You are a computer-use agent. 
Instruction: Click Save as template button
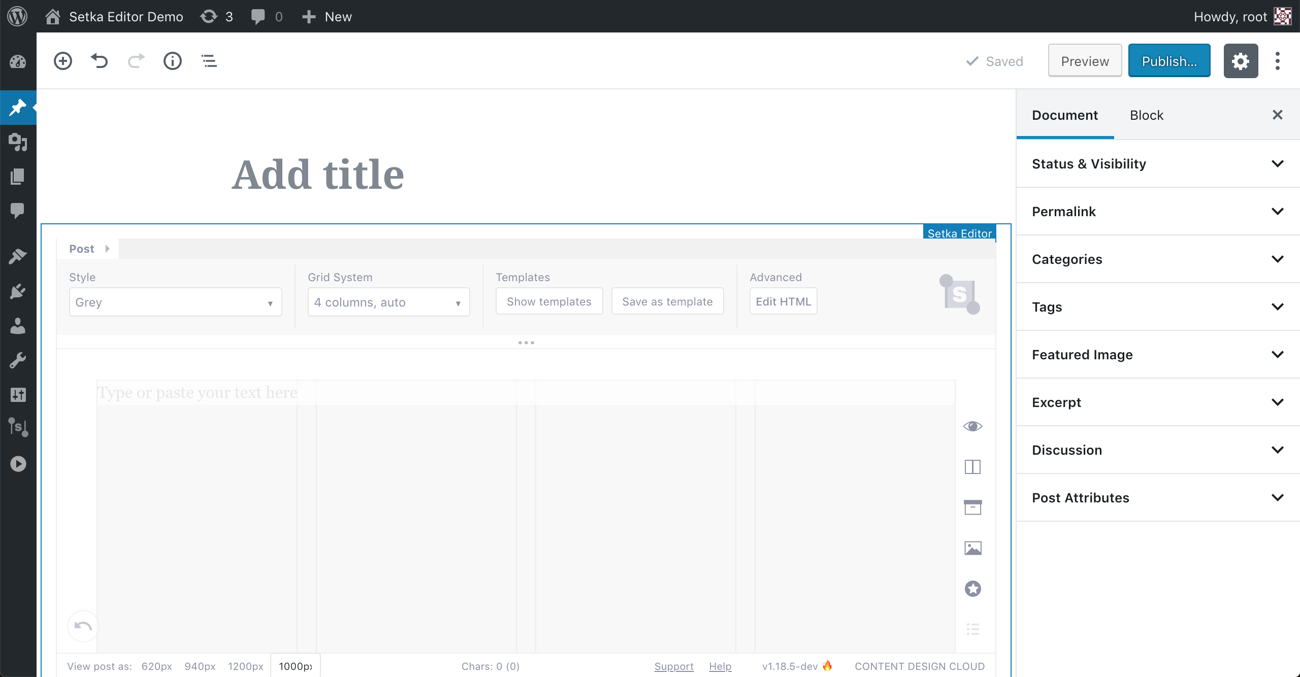[667, 301]
